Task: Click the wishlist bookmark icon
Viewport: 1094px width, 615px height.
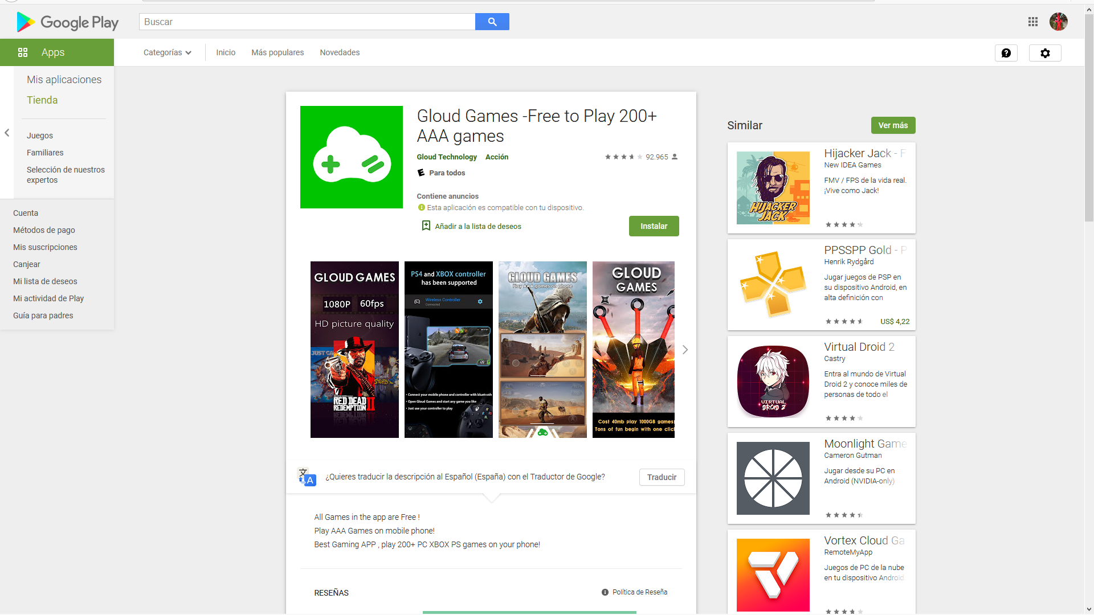Action: point(426,225)
